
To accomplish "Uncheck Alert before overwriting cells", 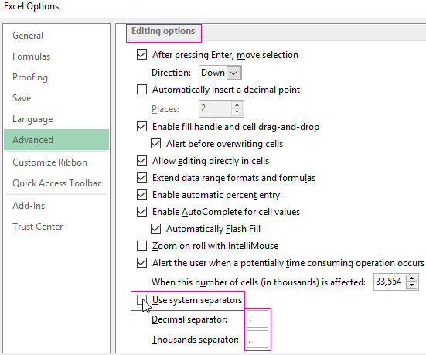I will 155,144.
